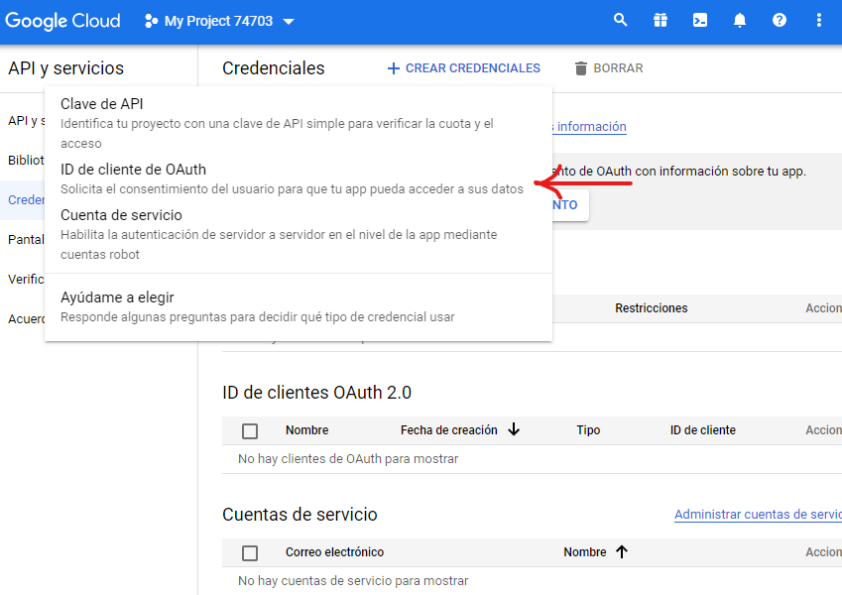Open Administrar cuentas de servicio link
This screenshot has height=595, width=842.
pos(758,515)
